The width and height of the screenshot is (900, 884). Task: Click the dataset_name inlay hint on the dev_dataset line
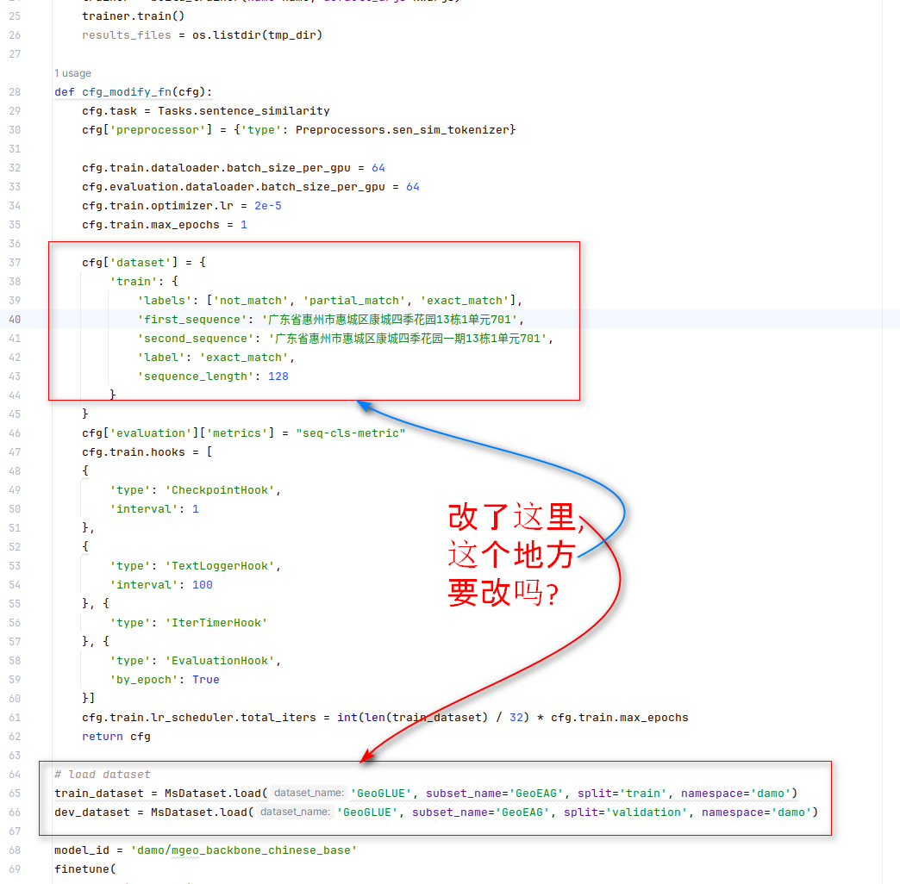point(295,812)
